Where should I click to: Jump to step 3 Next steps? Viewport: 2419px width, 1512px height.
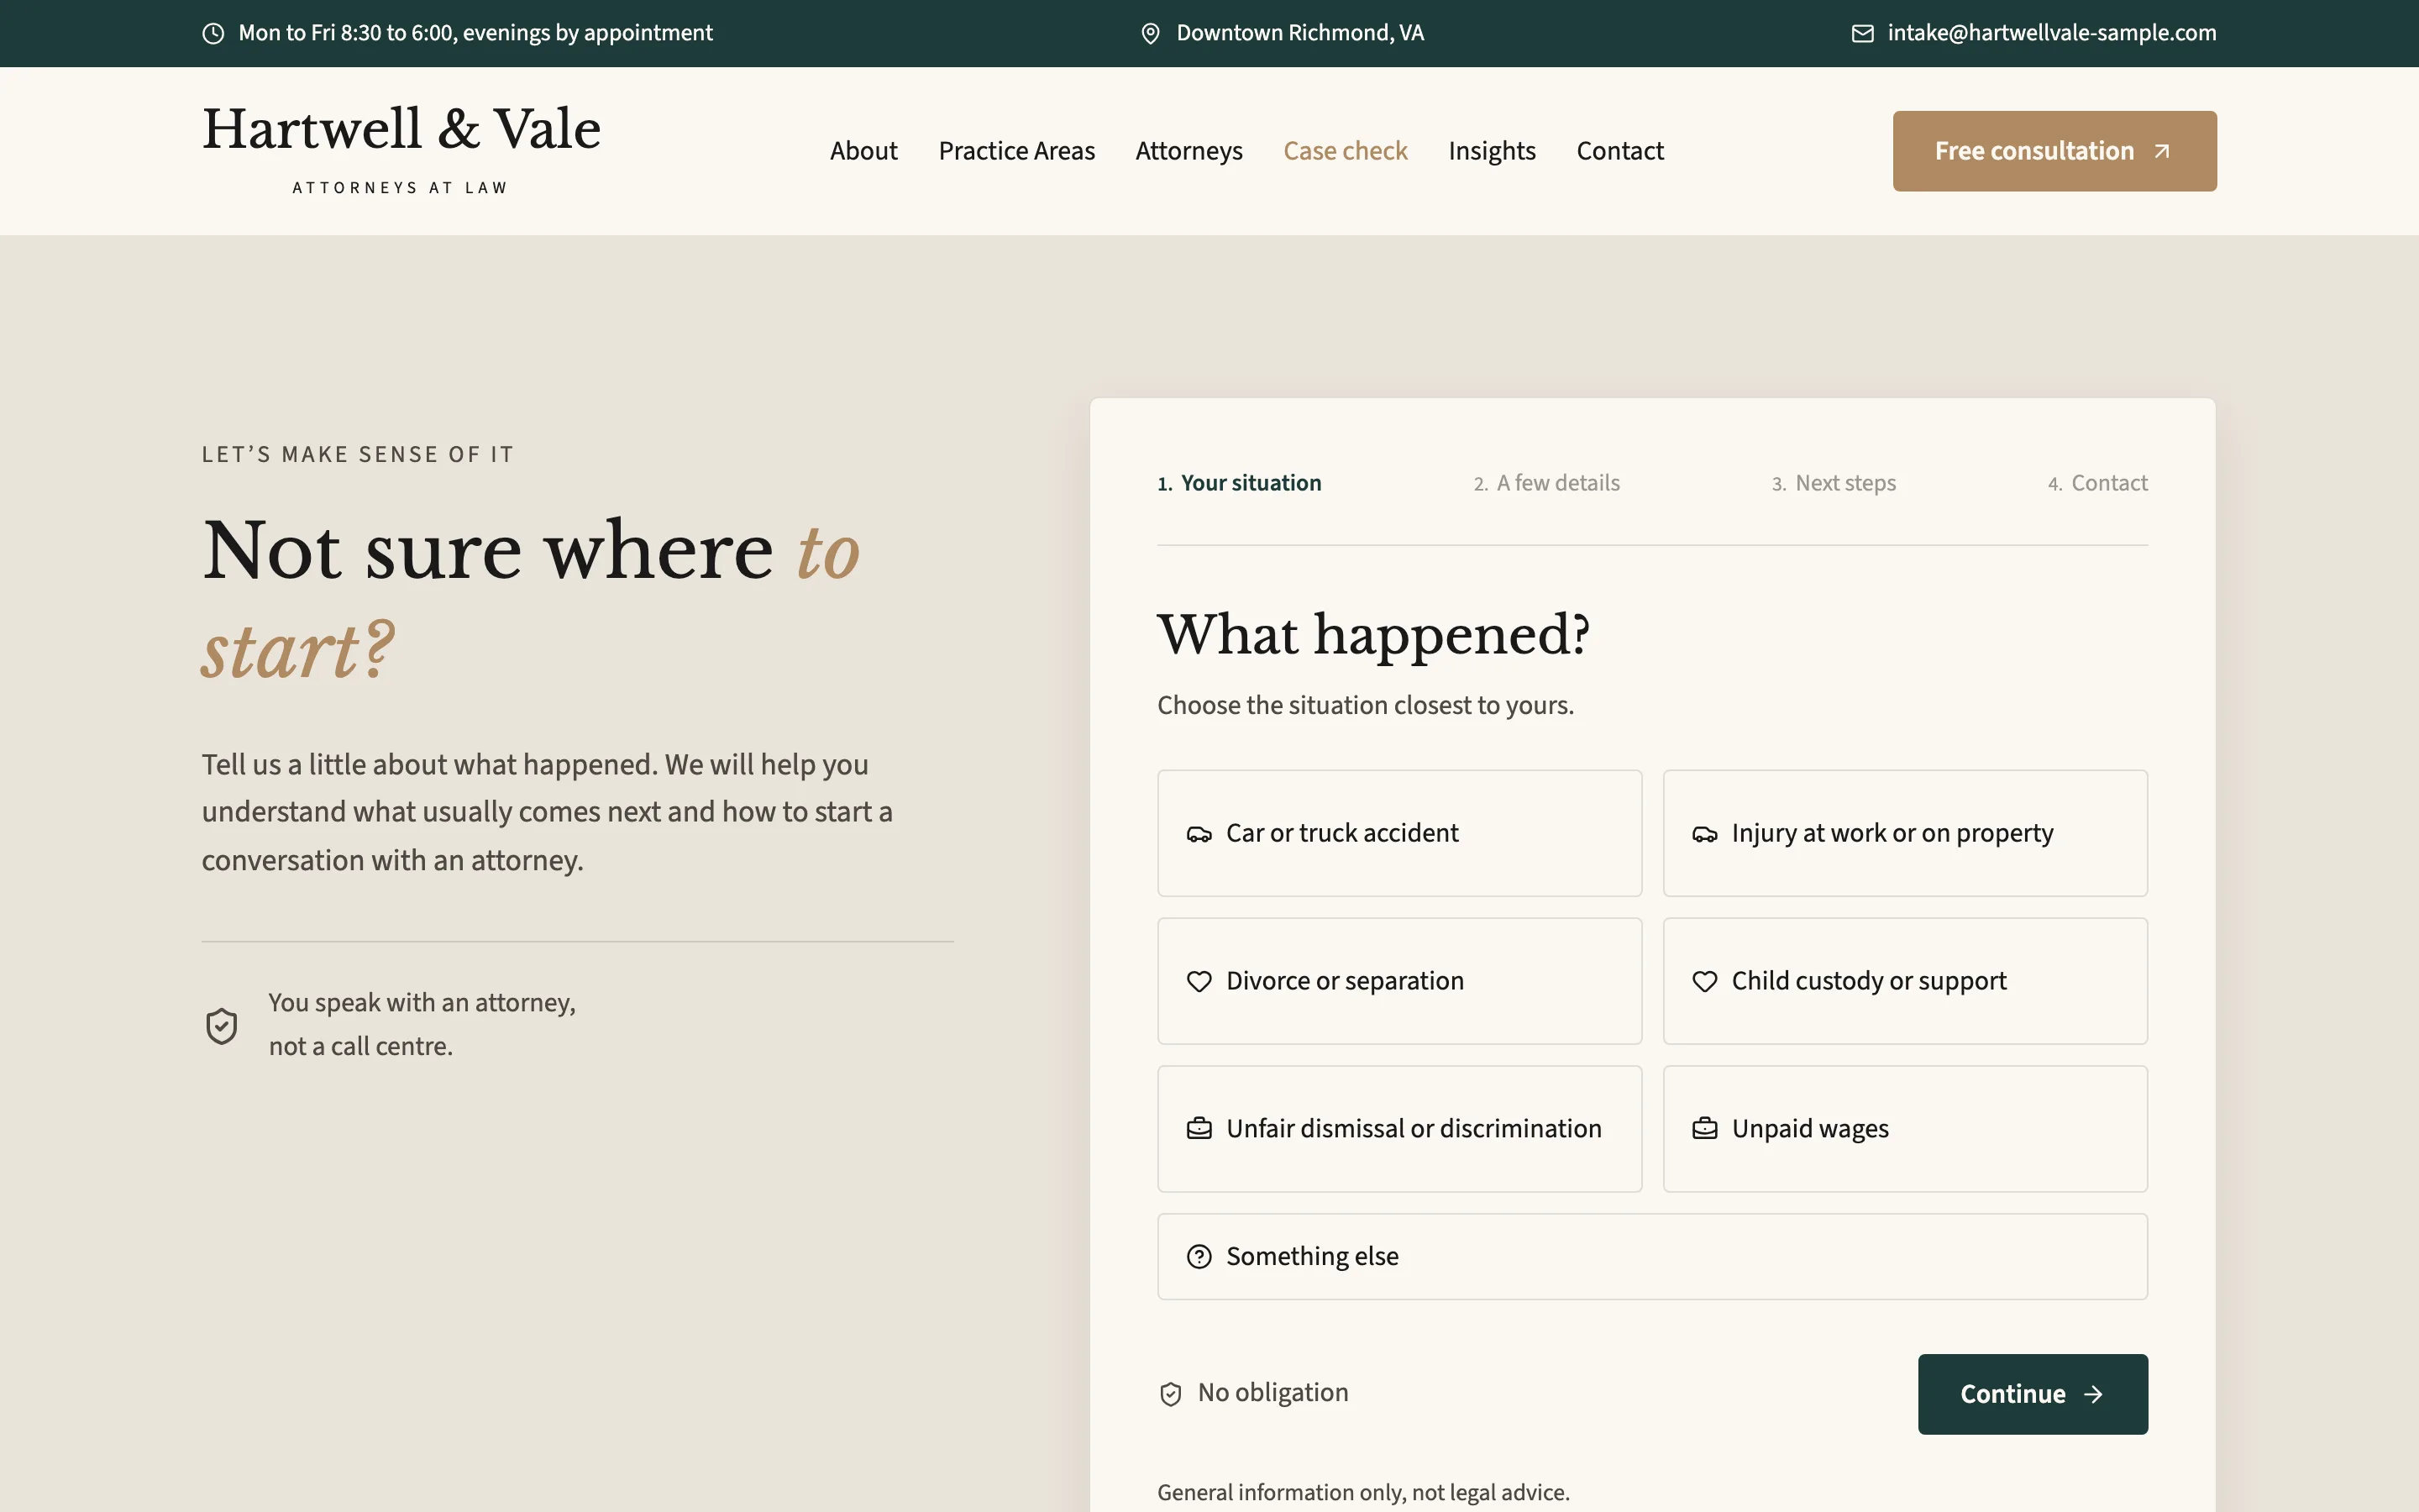(x=1834, y=483)
